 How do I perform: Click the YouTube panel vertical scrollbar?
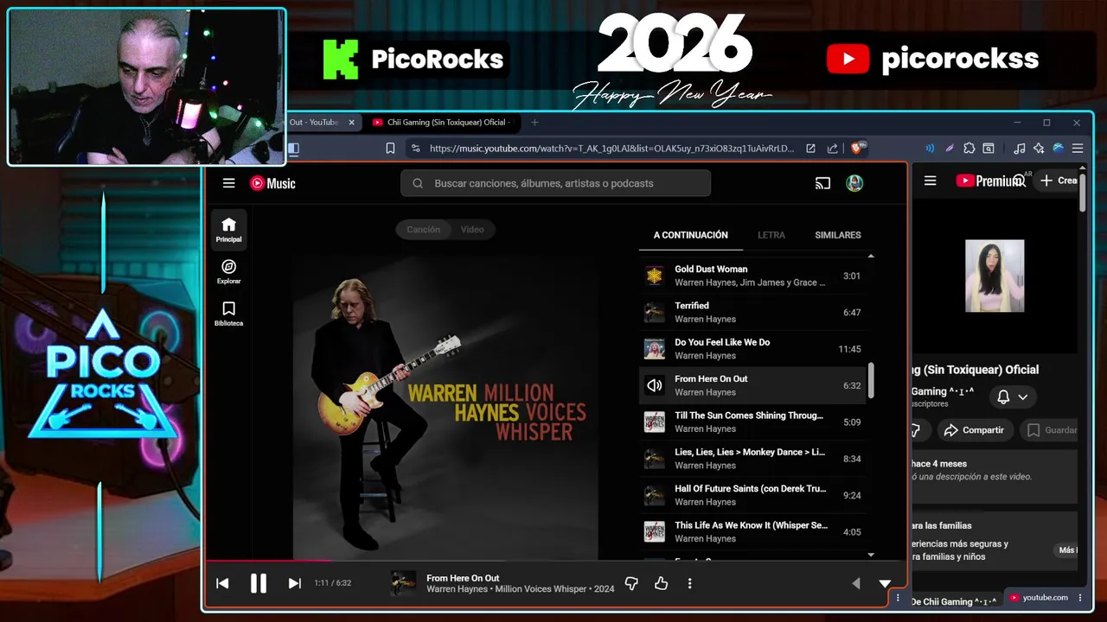[x=1083, y=194]
